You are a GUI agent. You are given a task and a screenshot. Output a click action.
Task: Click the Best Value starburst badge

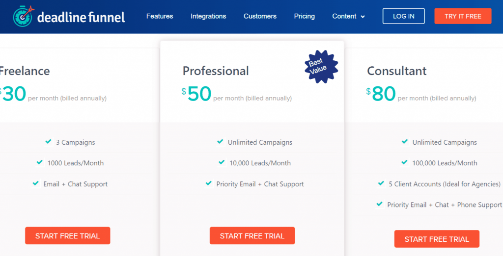(x=321, y=67)
